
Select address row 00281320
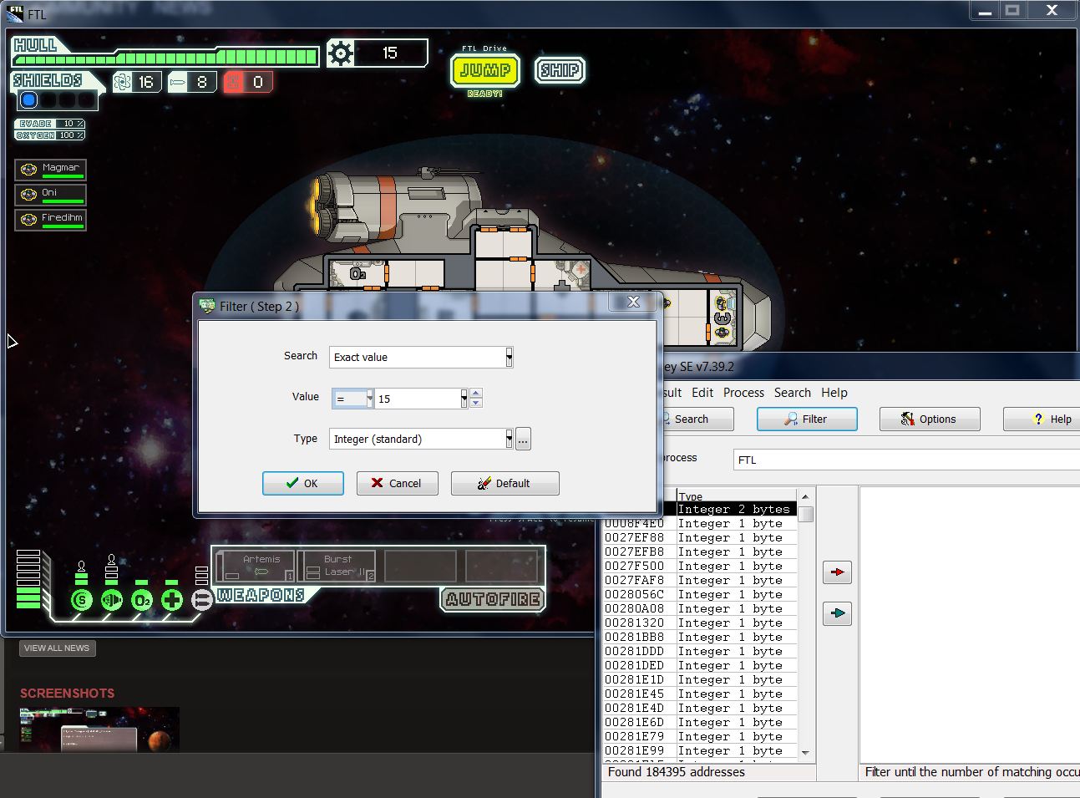click(700, 623)
